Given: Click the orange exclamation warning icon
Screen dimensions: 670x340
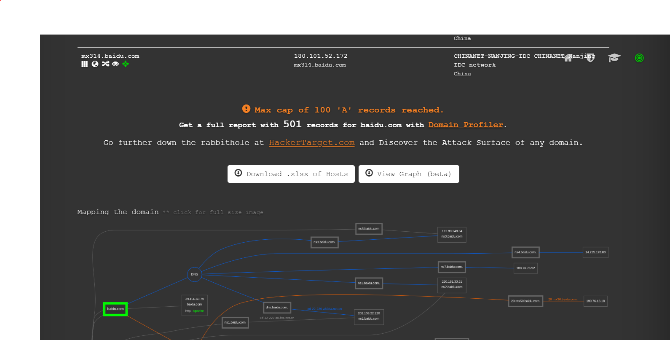Looking at the screenshot, I should point(247,109).
